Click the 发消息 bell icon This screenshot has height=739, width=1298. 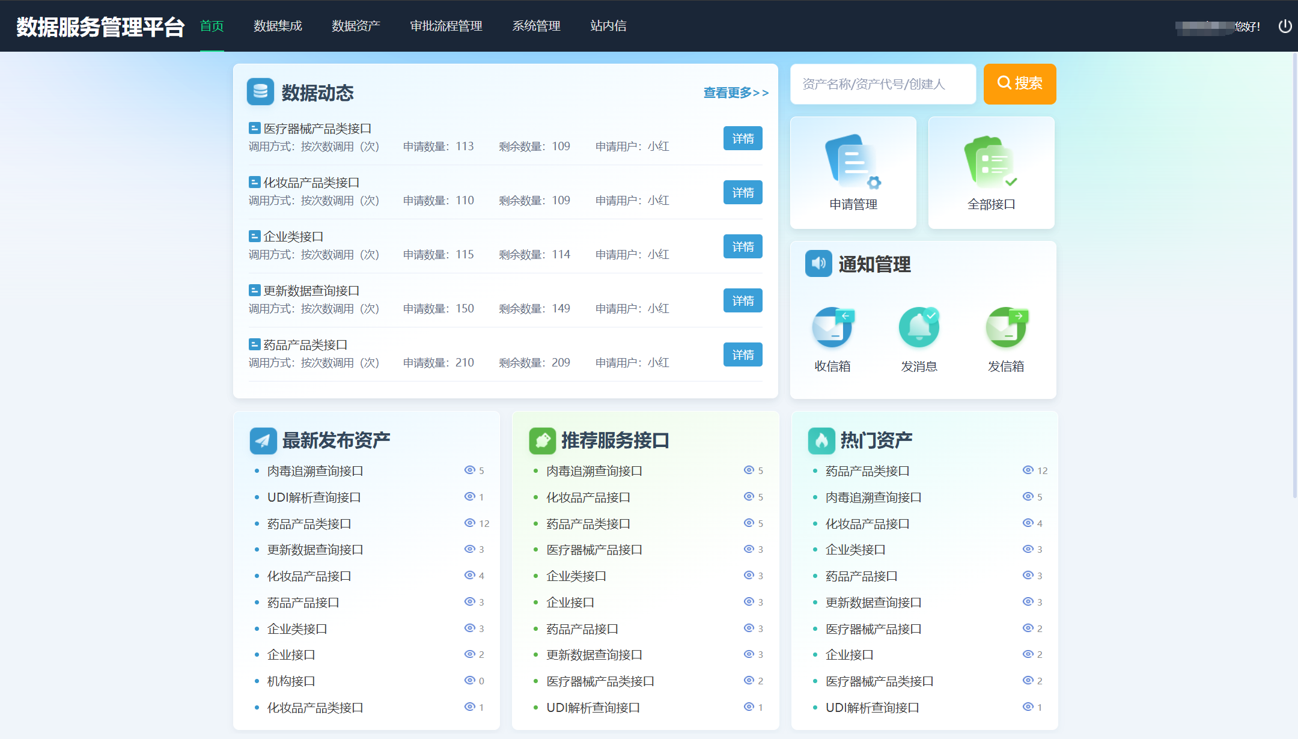tap(919, 328)
